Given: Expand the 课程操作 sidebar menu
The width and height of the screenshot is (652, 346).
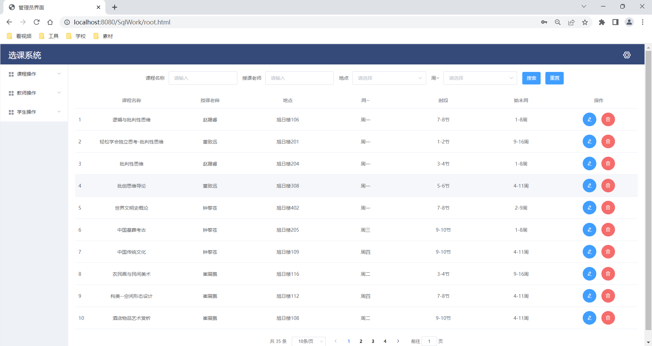Looking at the screenshot, I should [x=34, y=74].
